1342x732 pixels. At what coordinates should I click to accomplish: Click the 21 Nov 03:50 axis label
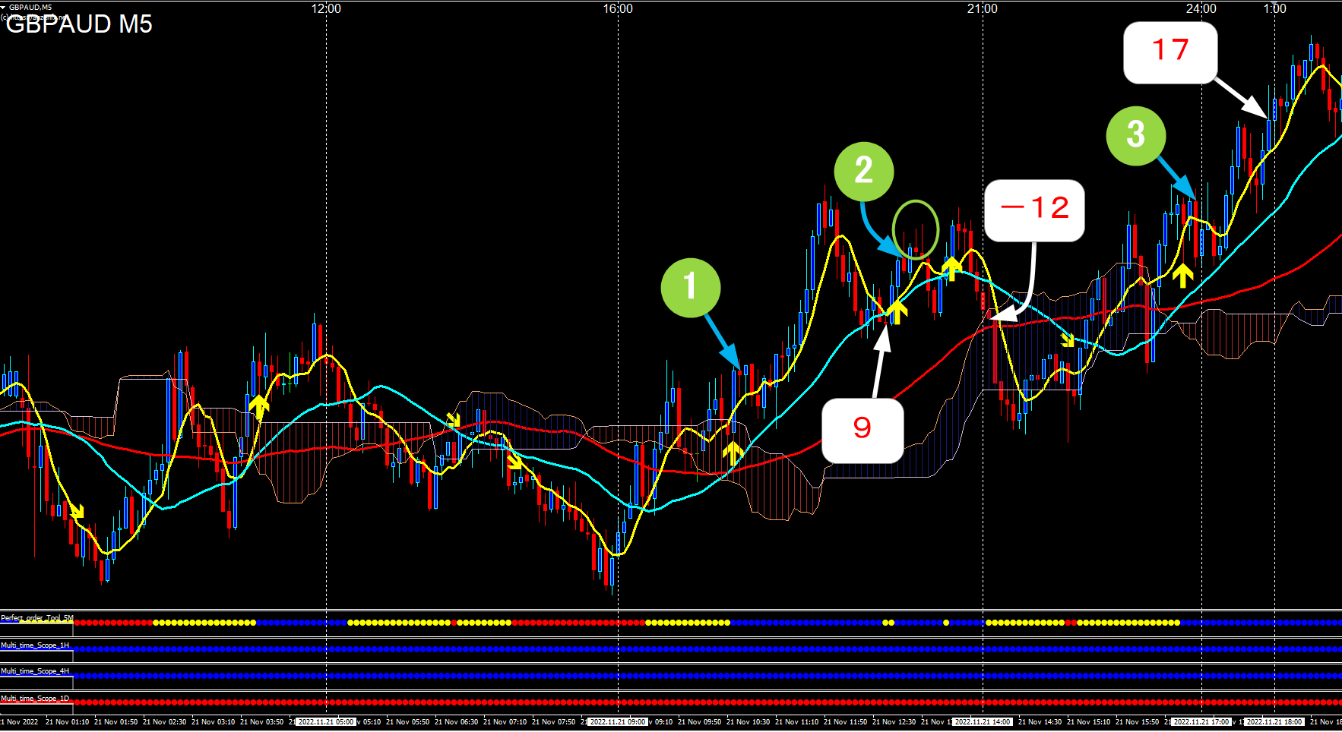(x=261, y=722)
